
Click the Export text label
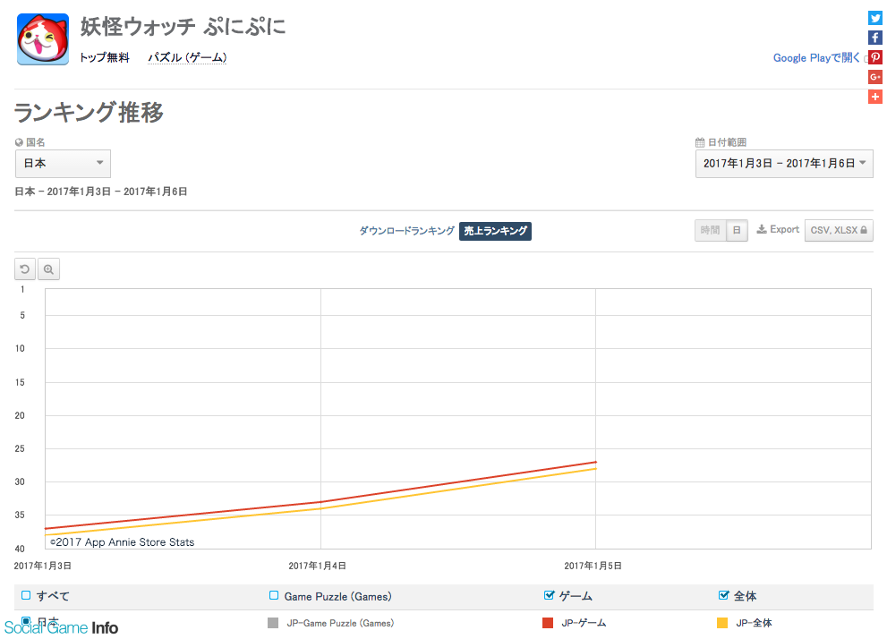785,229
